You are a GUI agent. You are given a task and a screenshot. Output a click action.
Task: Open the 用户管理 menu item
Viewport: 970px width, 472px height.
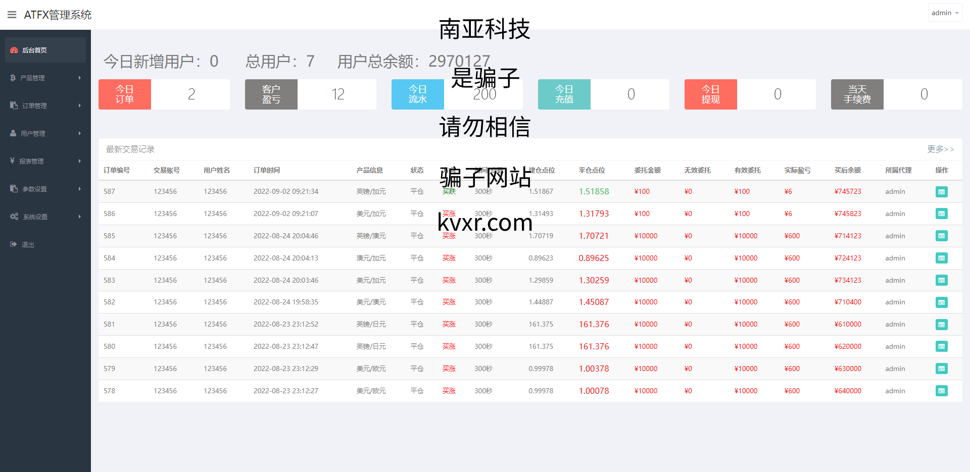pos(45,133)
